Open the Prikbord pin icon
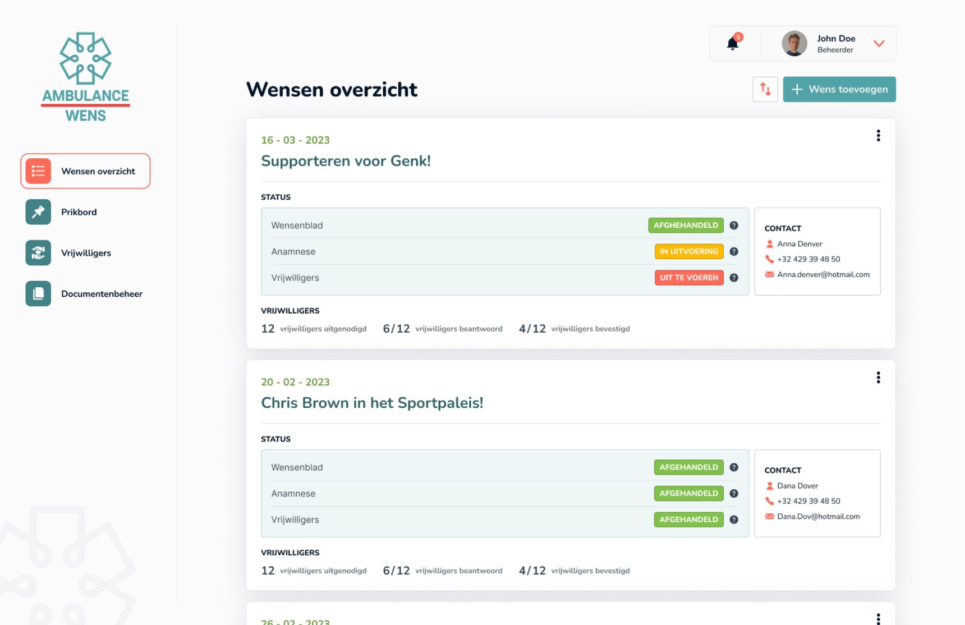The height and width of the screenshot is (625, 965). pos(38,212)
